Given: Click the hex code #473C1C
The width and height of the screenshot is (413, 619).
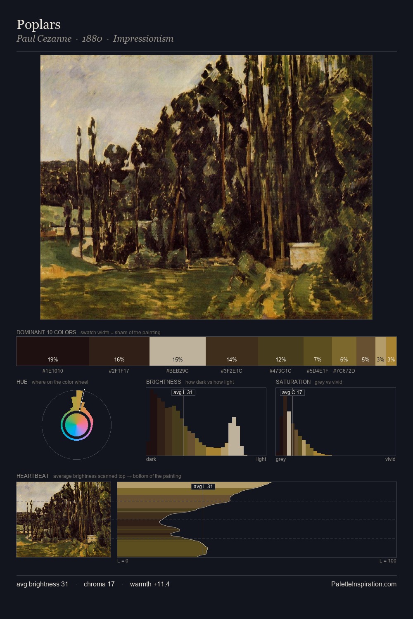Looking at the screenshot, I should [x=280, y=371].
